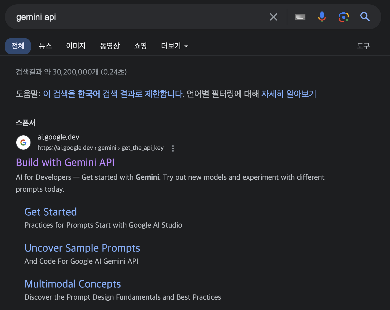The height and width of the screenshot is (310, 390).
Task: Open 자세히 알아보기 about language filtering
Action: point(289,94)
